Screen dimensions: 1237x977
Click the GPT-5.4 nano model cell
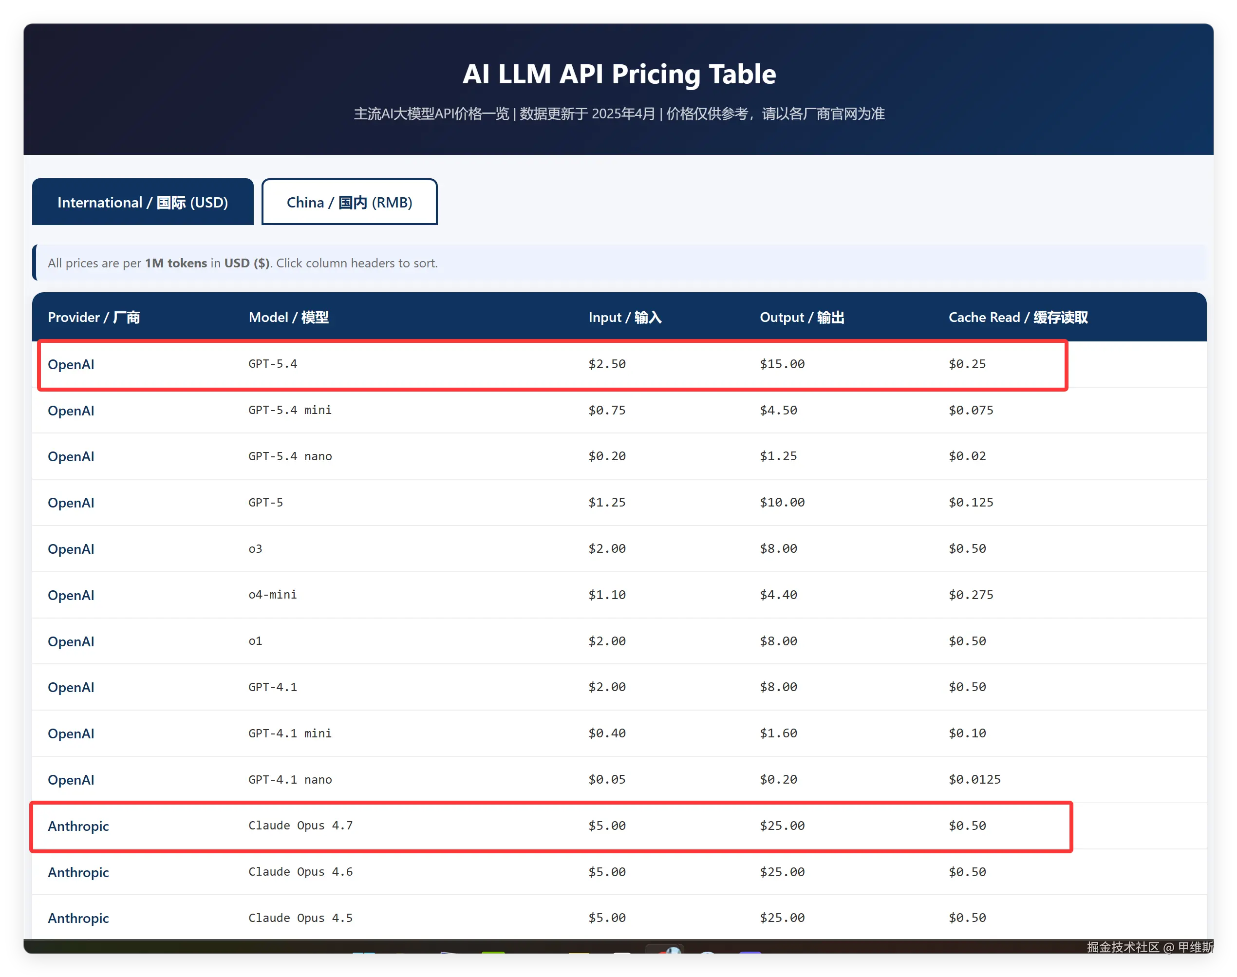tap(290, 456)
